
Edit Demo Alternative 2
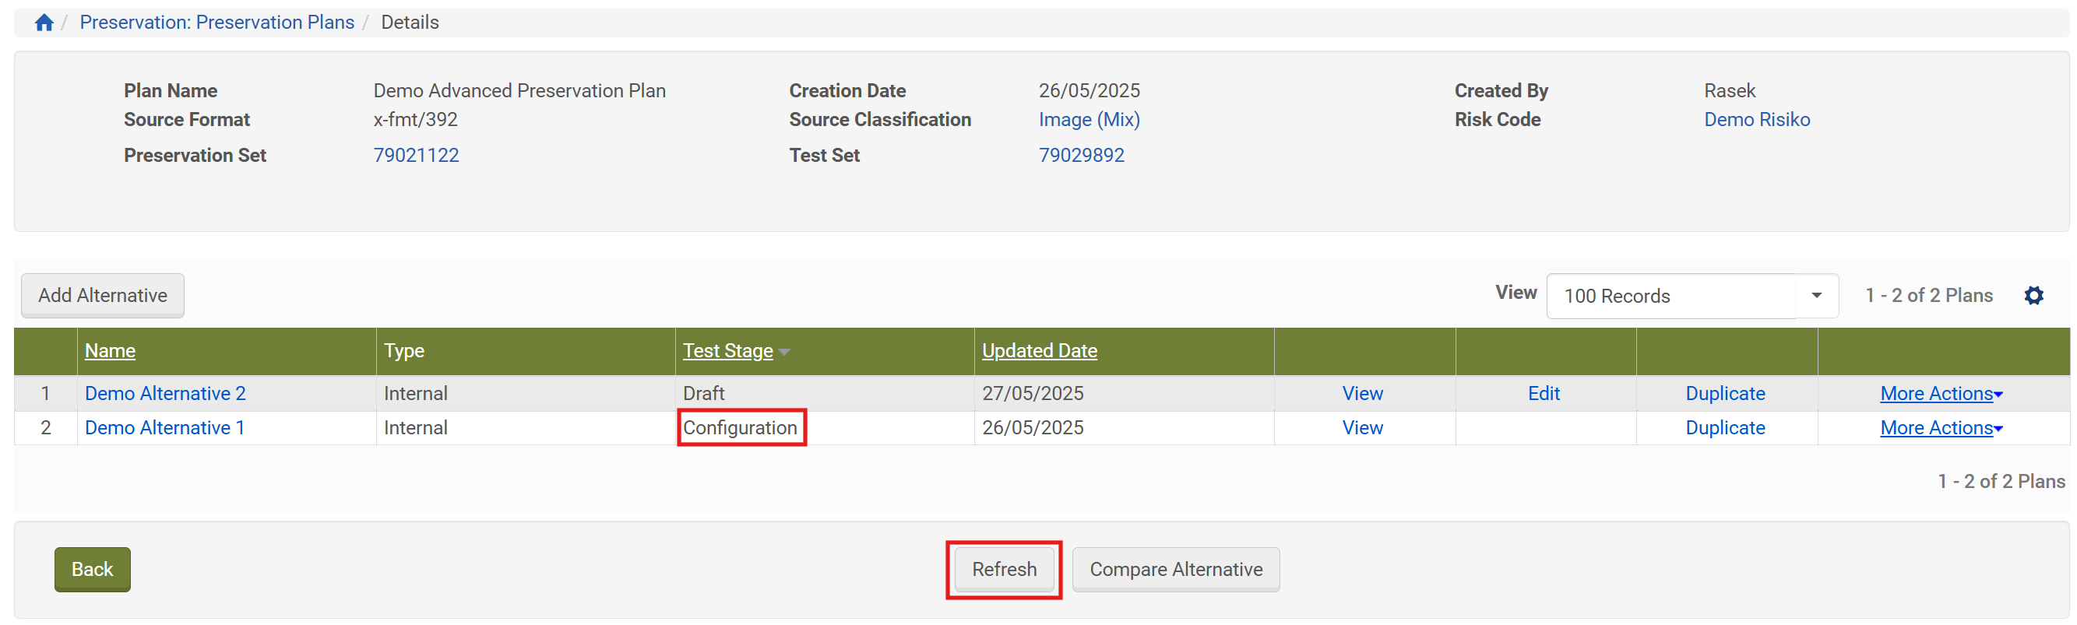click(1544, 394)
